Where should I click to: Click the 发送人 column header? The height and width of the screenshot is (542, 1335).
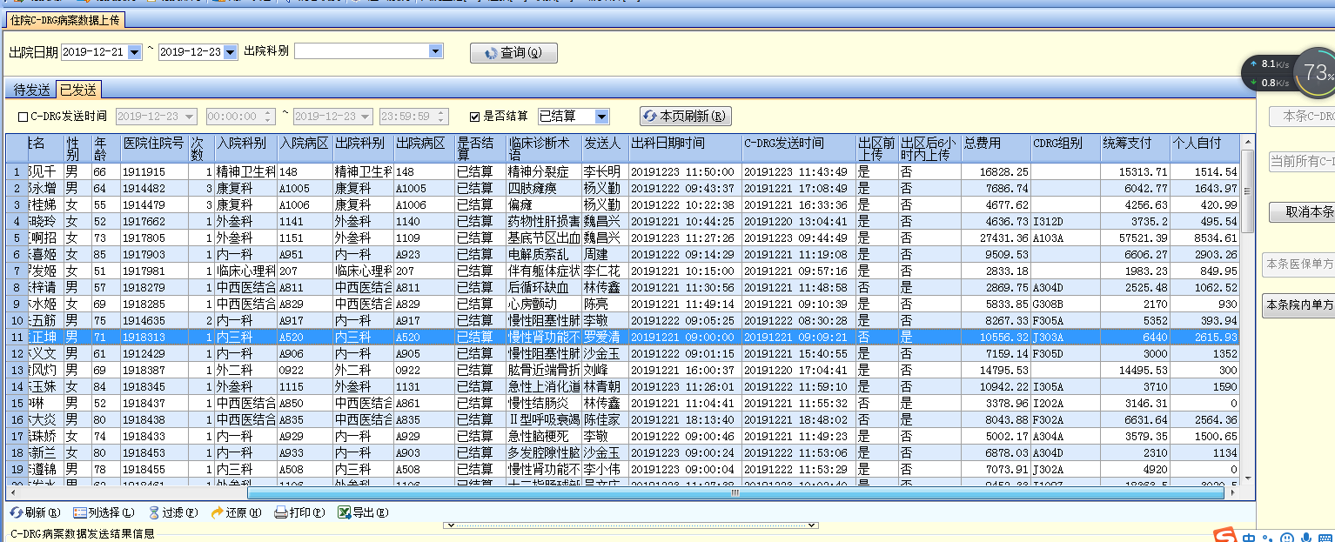coord(604,148)
